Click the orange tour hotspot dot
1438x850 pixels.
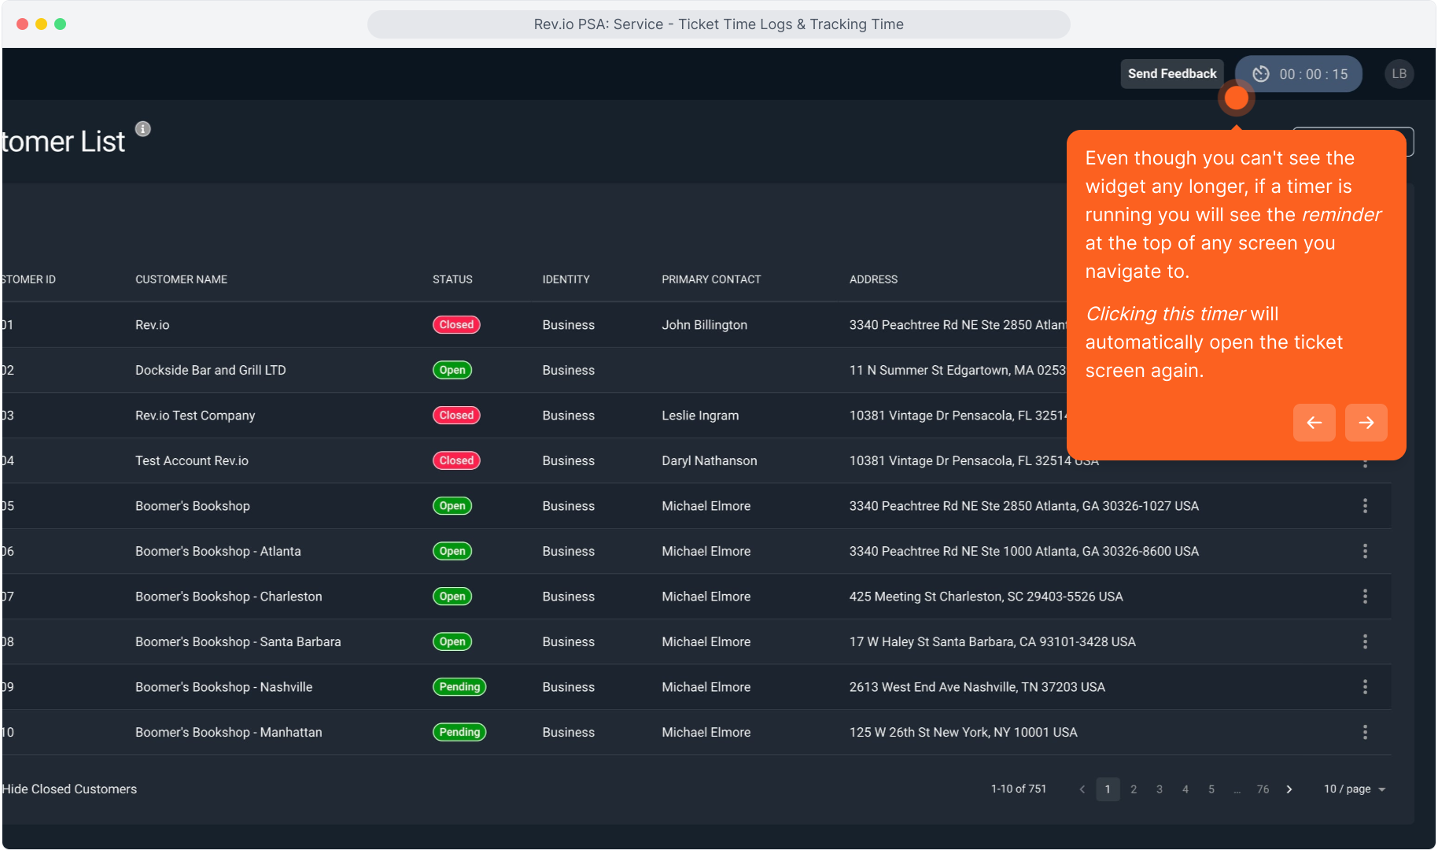click(1236, 98)
